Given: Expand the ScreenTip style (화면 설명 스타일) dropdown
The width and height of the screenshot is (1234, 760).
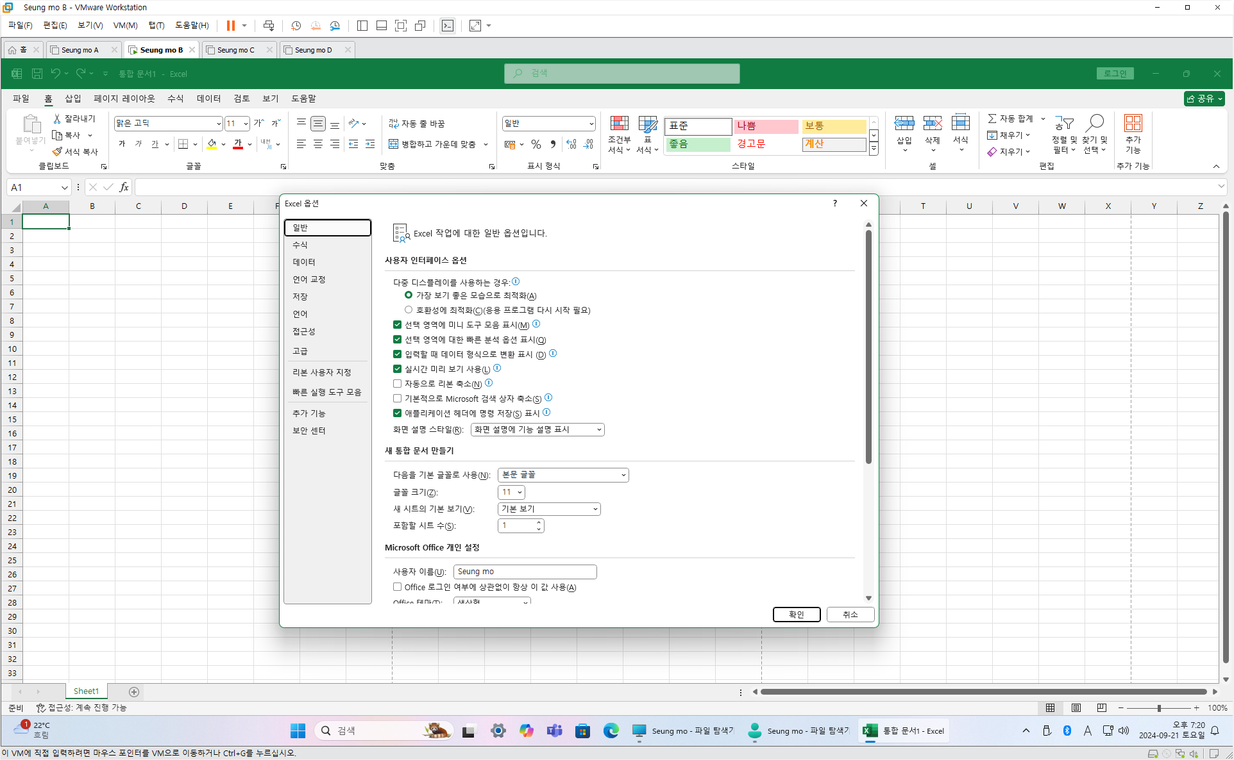Looking at the screenshot, I should pyautogui.click(x=599, y=430).
